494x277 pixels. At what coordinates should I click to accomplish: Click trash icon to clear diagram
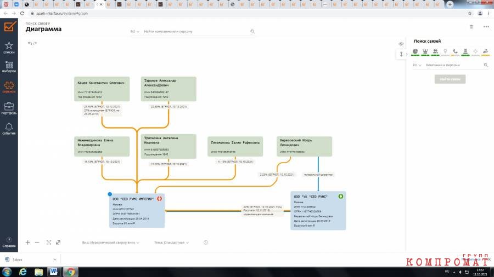click(x=471, y=27)
